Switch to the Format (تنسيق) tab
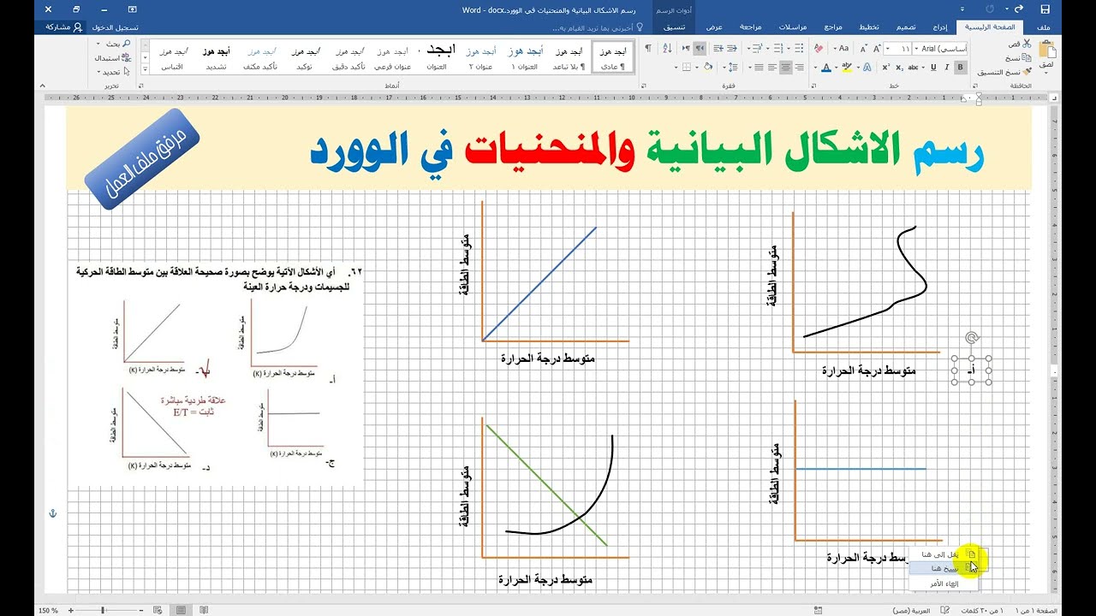The height and width of the screenshot is (616, 1096). [x=674, y=27]
